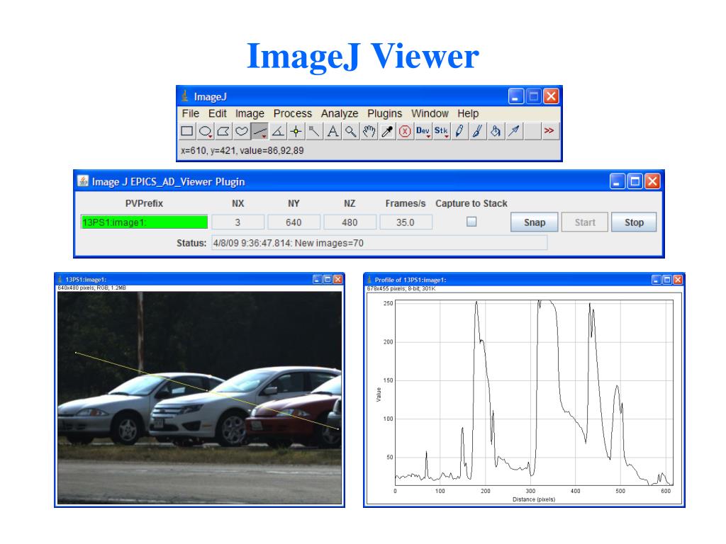The width and height of the screenshot is (726, 544).
Task: Toggle Capture to Stack checkbox
Action: pyautogui.click(x=471, y=222)
